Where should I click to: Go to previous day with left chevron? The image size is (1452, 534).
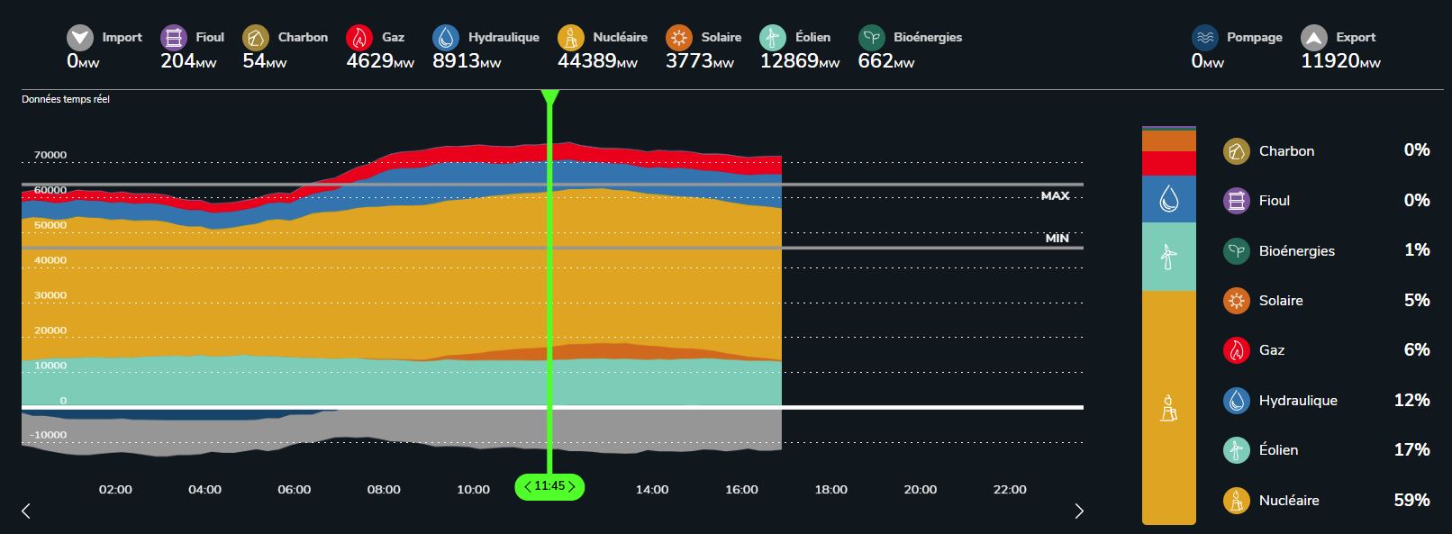26,511
